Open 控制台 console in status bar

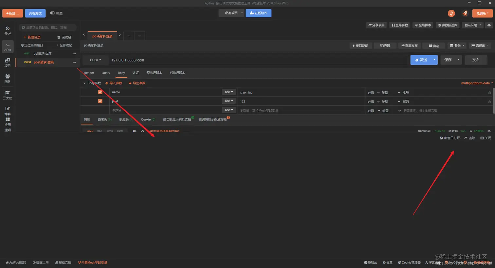[371, 262]
